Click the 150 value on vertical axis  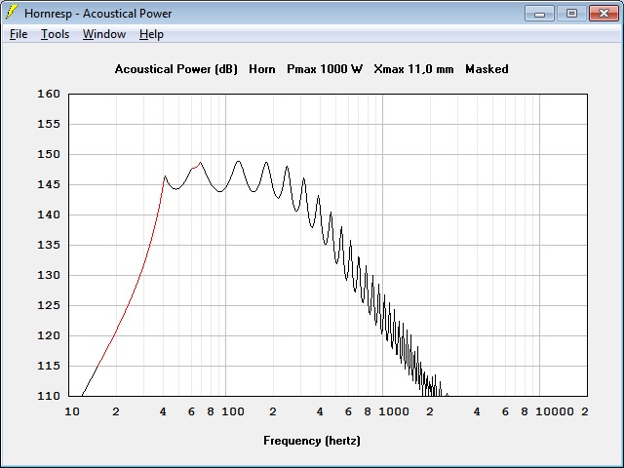(49, 154)
